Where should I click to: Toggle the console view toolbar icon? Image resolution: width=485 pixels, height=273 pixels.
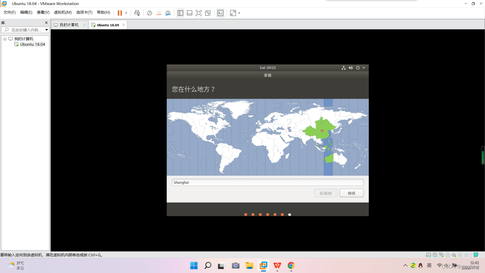pos(220,13)
